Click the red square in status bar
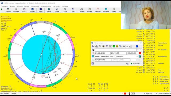 tap(125, 94)
